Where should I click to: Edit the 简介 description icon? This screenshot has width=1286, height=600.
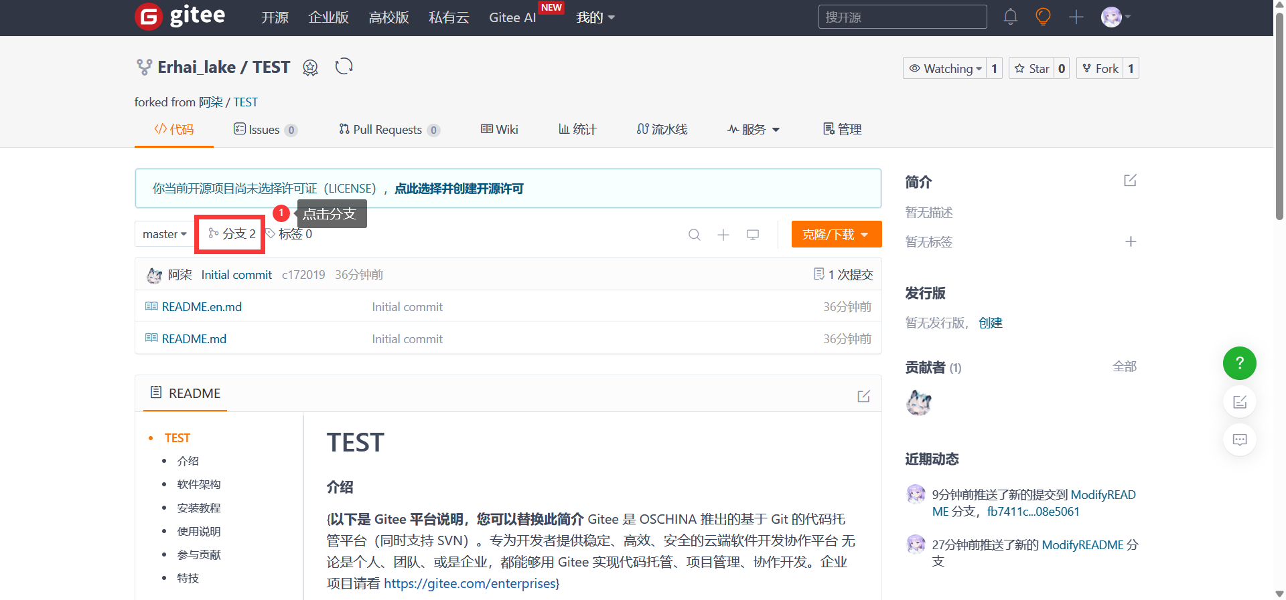pos(1130,181)
